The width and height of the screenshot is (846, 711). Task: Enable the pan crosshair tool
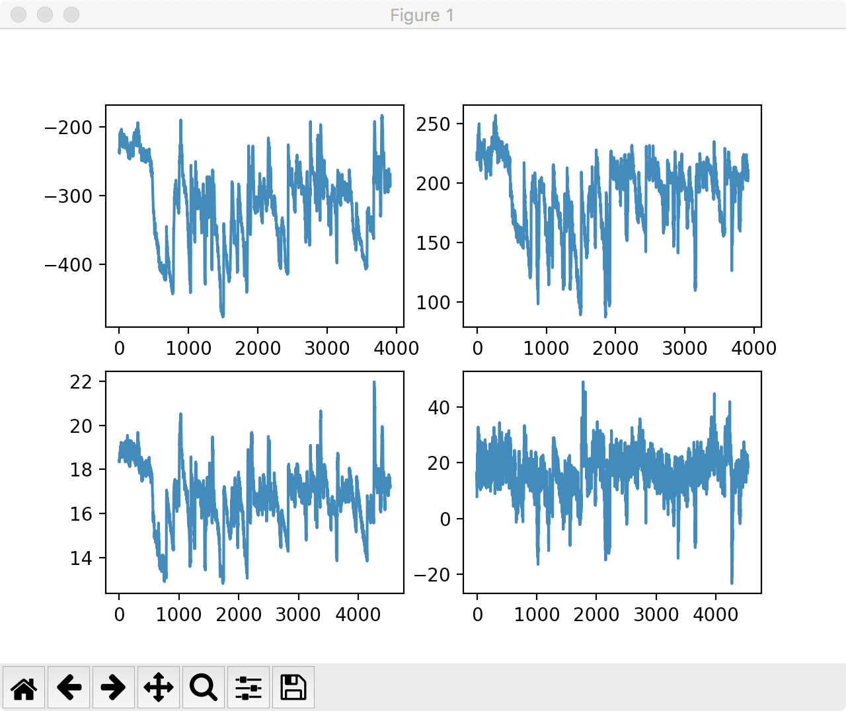(x=159, y=687)
